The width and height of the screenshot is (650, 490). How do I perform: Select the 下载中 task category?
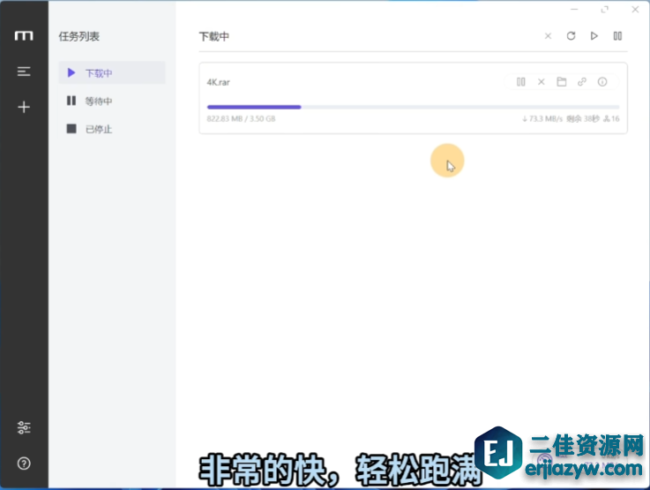tap(111, 73)
